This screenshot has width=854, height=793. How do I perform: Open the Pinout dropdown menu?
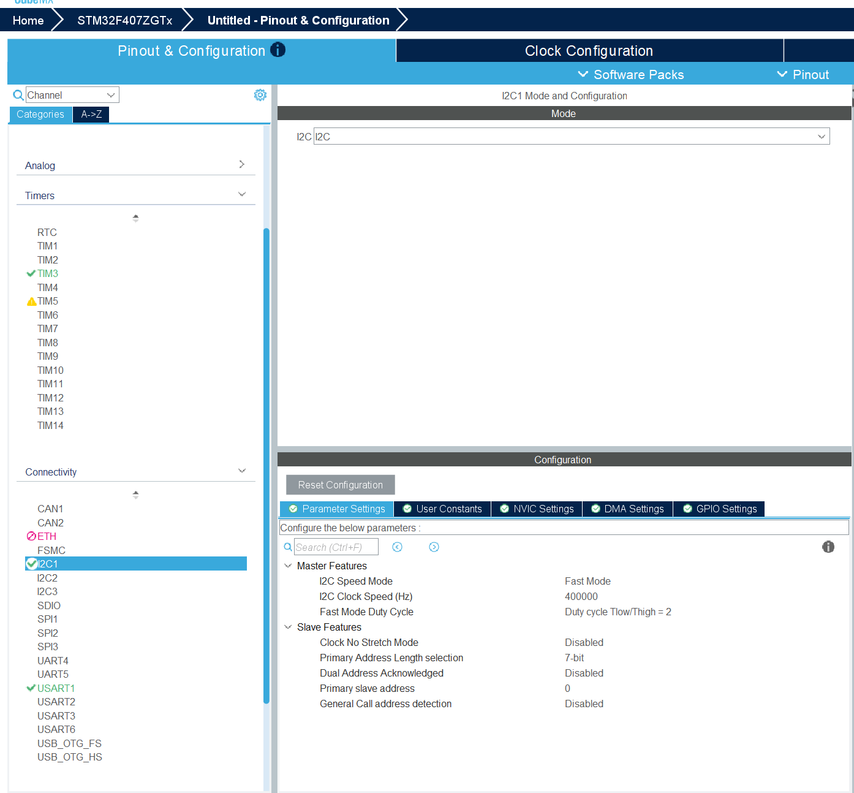(x=803, y=75)
